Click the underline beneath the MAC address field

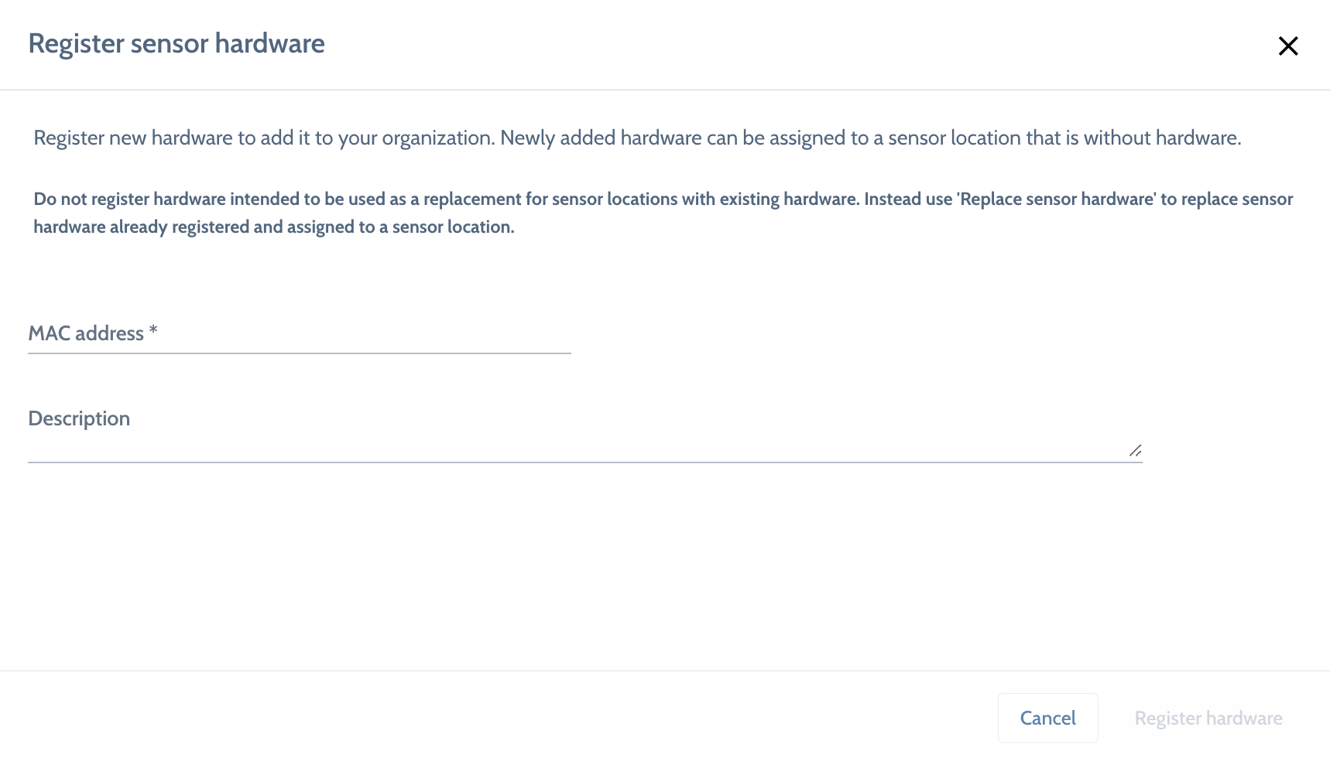tap(299, 353)
